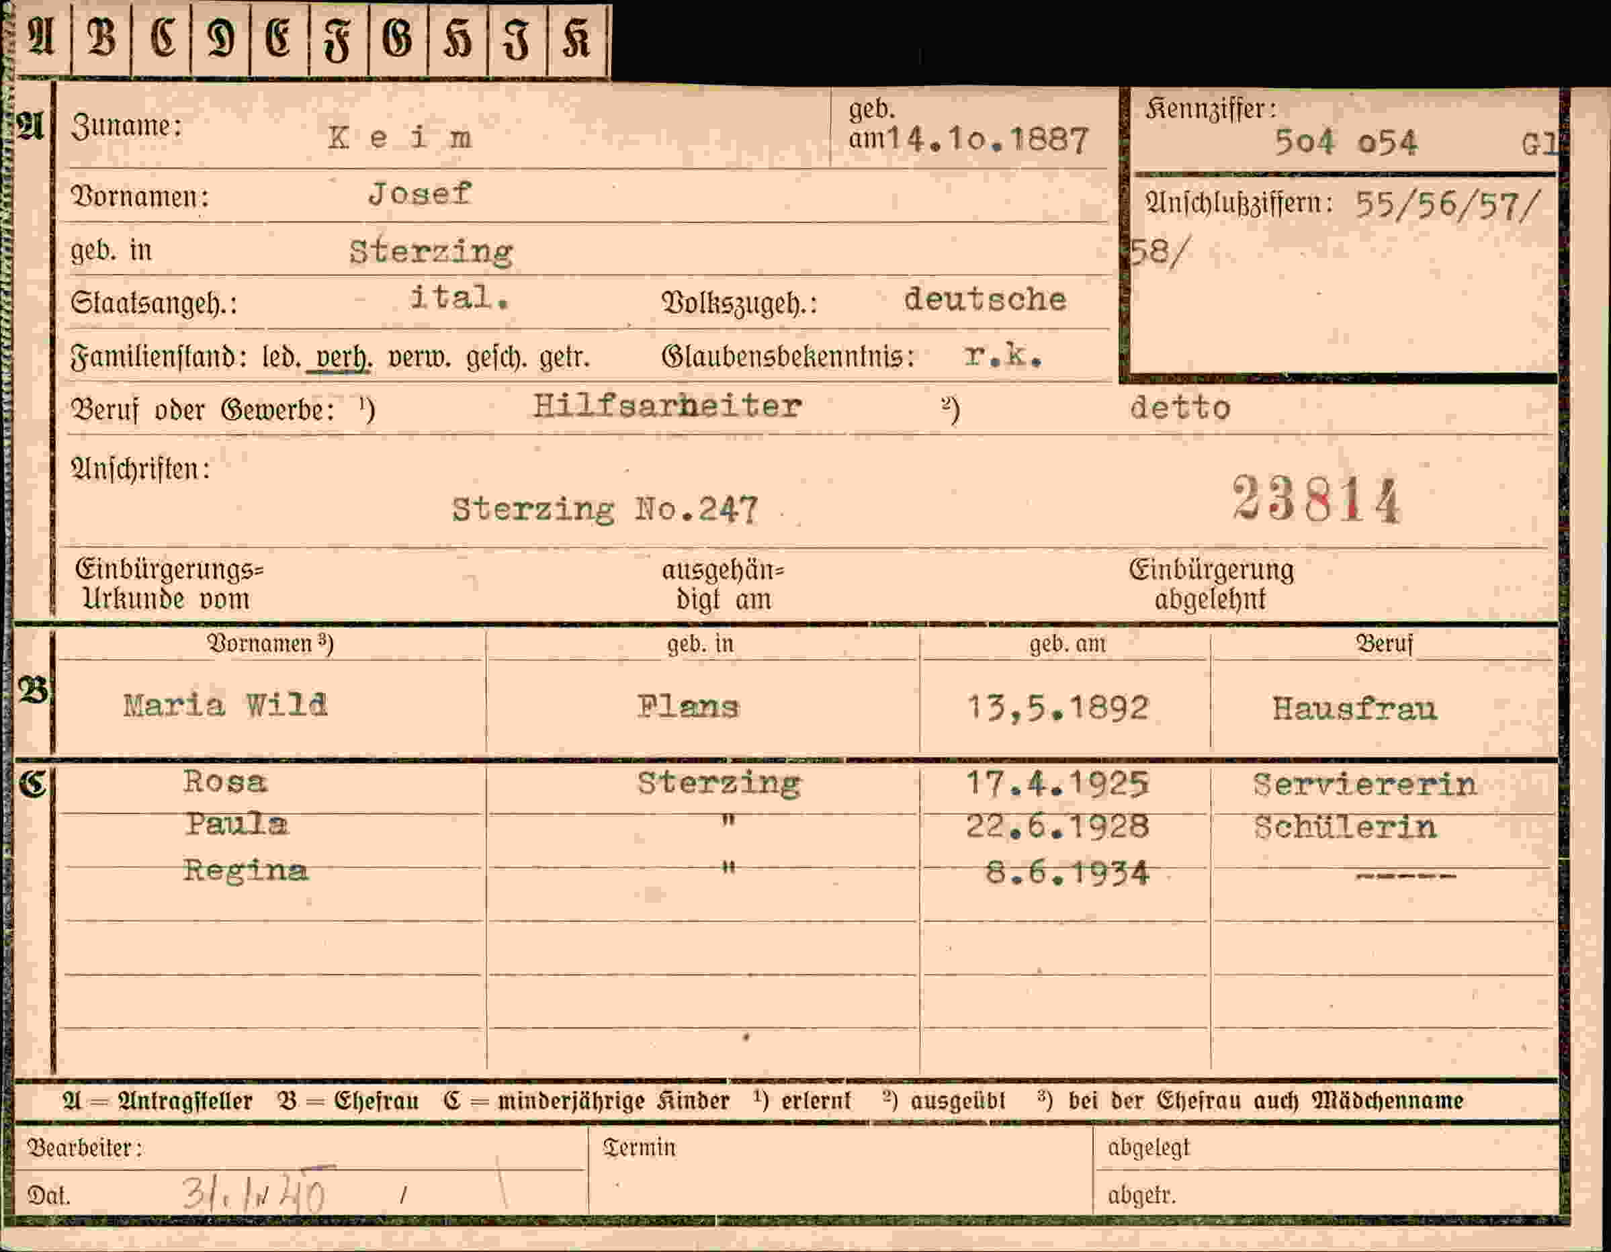Click the "Beruf" column header in section B

1384,643
